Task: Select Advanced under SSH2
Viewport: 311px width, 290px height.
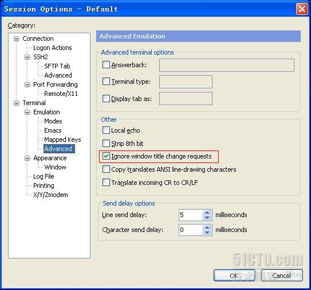Action: pos(58,75)
